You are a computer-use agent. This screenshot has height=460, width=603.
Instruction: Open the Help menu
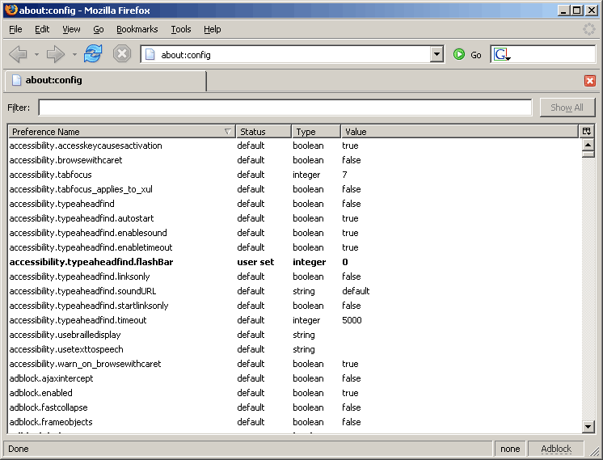pos(213,29)
